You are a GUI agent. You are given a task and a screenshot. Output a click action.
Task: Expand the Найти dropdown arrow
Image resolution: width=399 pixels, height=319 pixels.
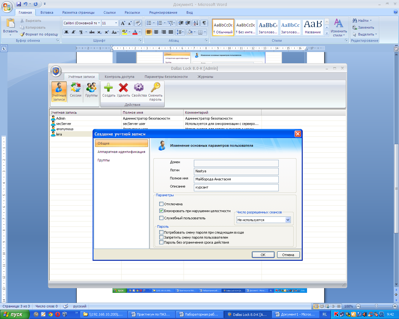pyautogui.click(x=371, y=21)
